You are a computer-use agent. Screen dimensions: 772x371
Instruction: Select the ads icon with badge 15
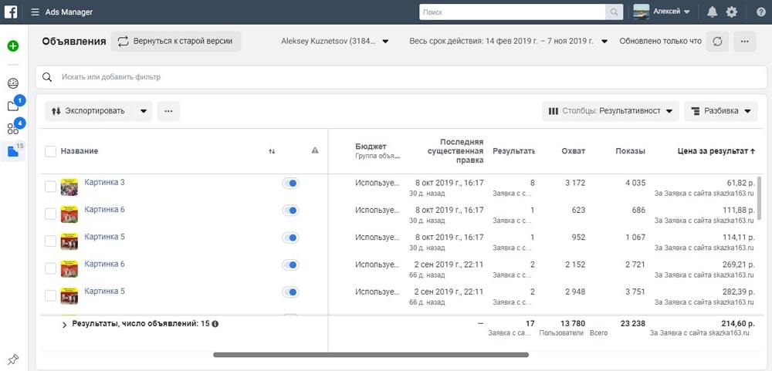tap(13, 151)
